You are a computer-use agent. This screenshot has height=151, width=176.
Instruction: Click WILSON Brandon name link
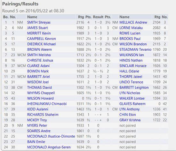click(x=133, y=44)
